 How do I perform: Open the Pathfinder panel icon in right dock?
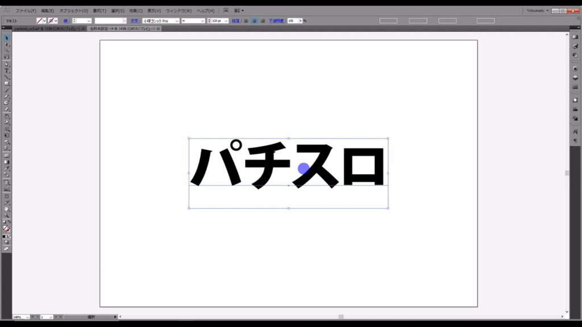(575, 118)
